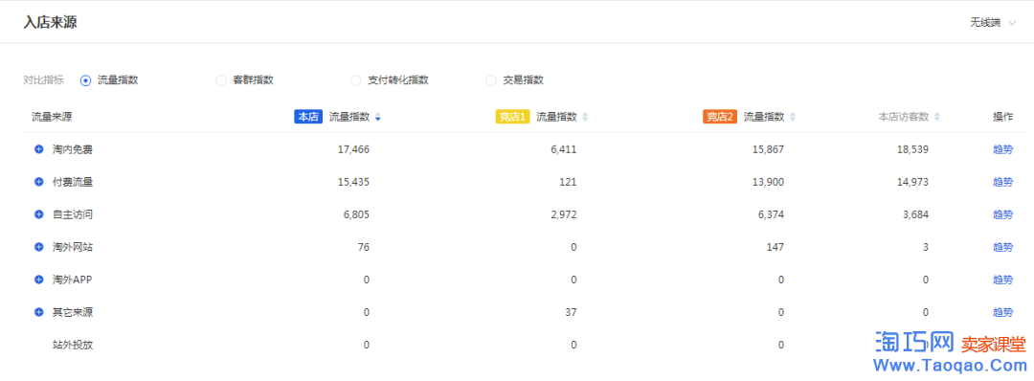The width and height of the screenshot is (1034, 381).
Task: Expand the 淘内免费 row plus icon
Action: tap(39, 149)
